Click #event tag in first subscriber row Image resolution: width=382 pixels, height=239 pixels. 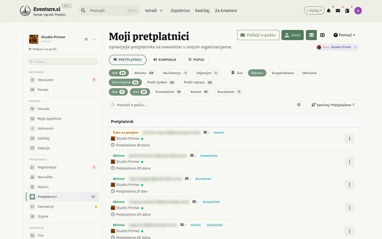(219, 133)
